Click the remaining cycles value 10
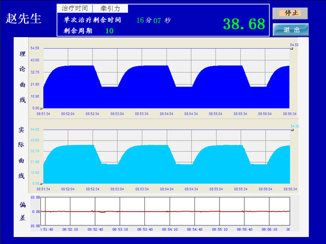Screen dimensions: 326x244 (x=109, y=31)
